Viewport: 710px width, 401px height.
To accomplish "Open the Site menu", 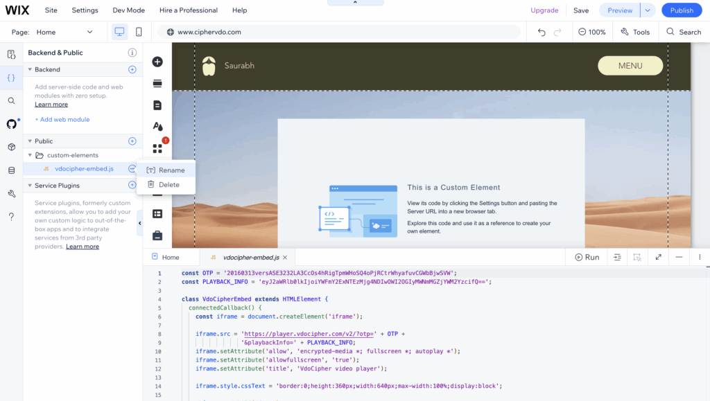I will point(51,10).
